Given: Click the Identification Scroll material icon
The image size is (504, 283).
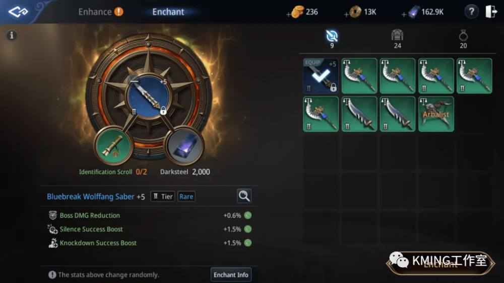Looking at the screenshot, I should click(x=113, y=146).
